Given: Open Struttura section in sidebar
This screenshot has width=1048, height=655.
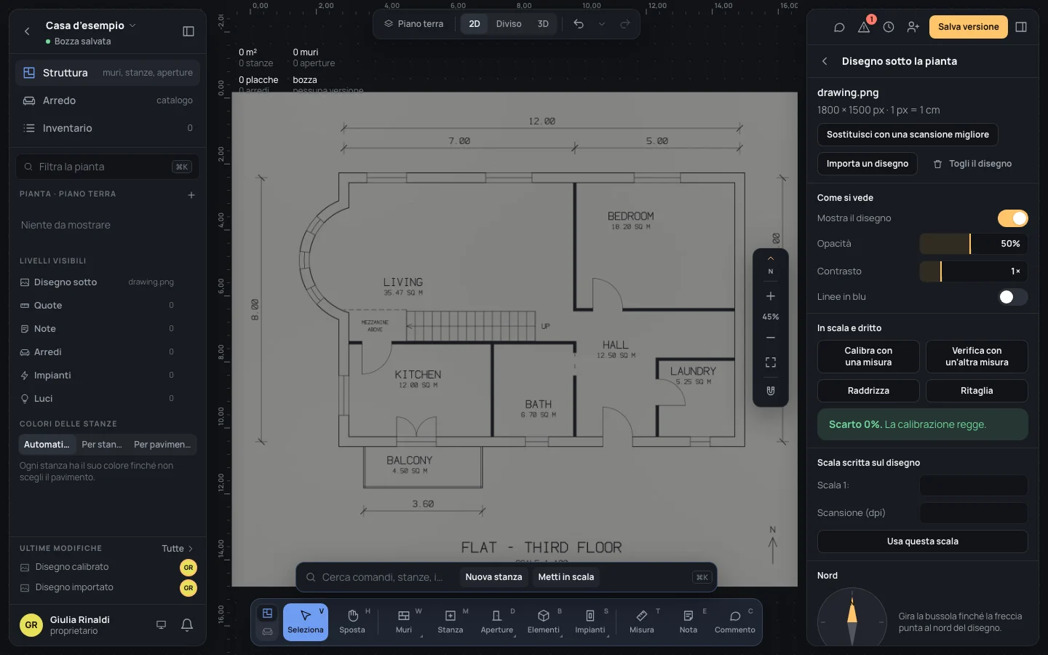Looking at the screenshot, I should click(108, 73).
